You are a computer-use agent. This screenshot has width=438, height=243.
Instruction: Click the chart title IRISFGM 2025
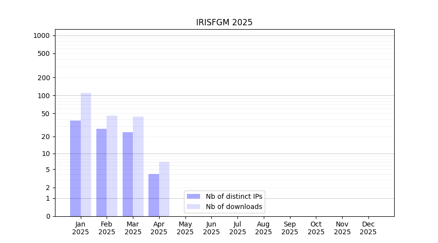[x=224, y=22]
